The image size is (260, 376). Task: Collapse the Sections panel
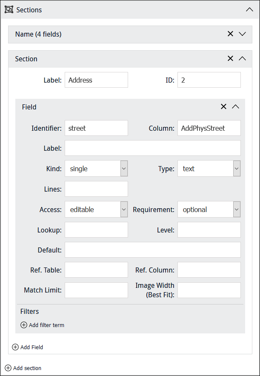pyautogui.click(x=249, y=10)
